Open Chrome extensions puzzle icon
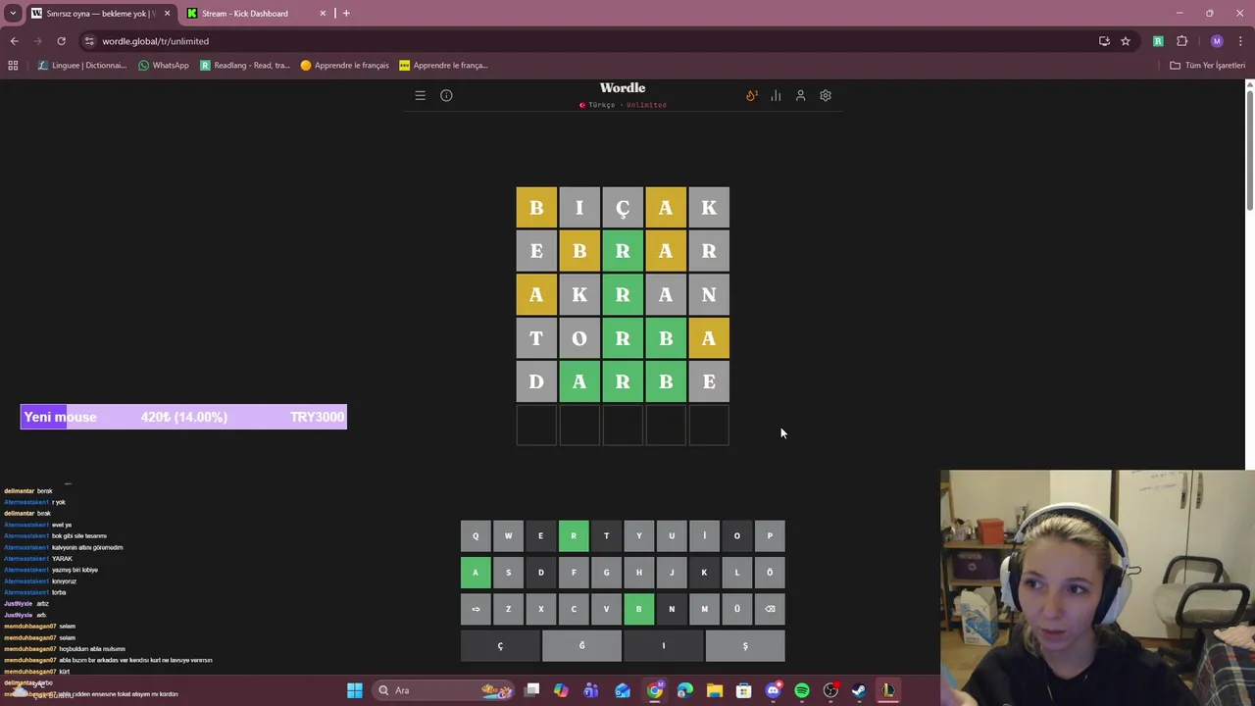The height and width of the screenshot is (706, 1255). [x=1181, y=41]
